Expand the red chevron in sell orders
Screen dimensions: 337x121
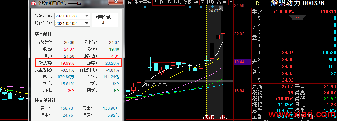click(298, 17)
